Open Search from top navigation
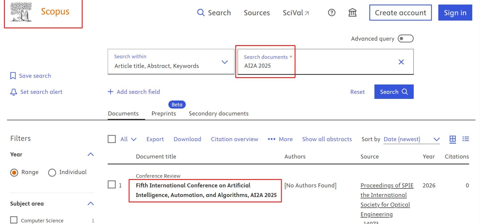 pyautogui.click(x=214, y=13)
